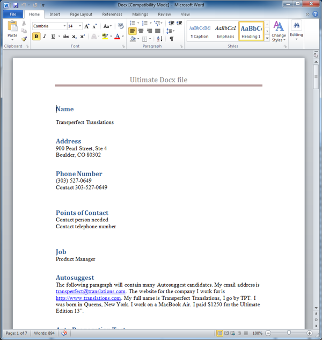Open the Multilevel List dropdown
Image resolution: width=322 pixels, height=340 pixels.
(158, 23)
